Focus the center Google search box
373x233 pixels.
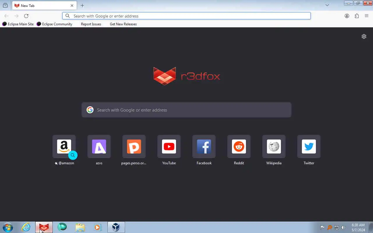click(186, 110)
